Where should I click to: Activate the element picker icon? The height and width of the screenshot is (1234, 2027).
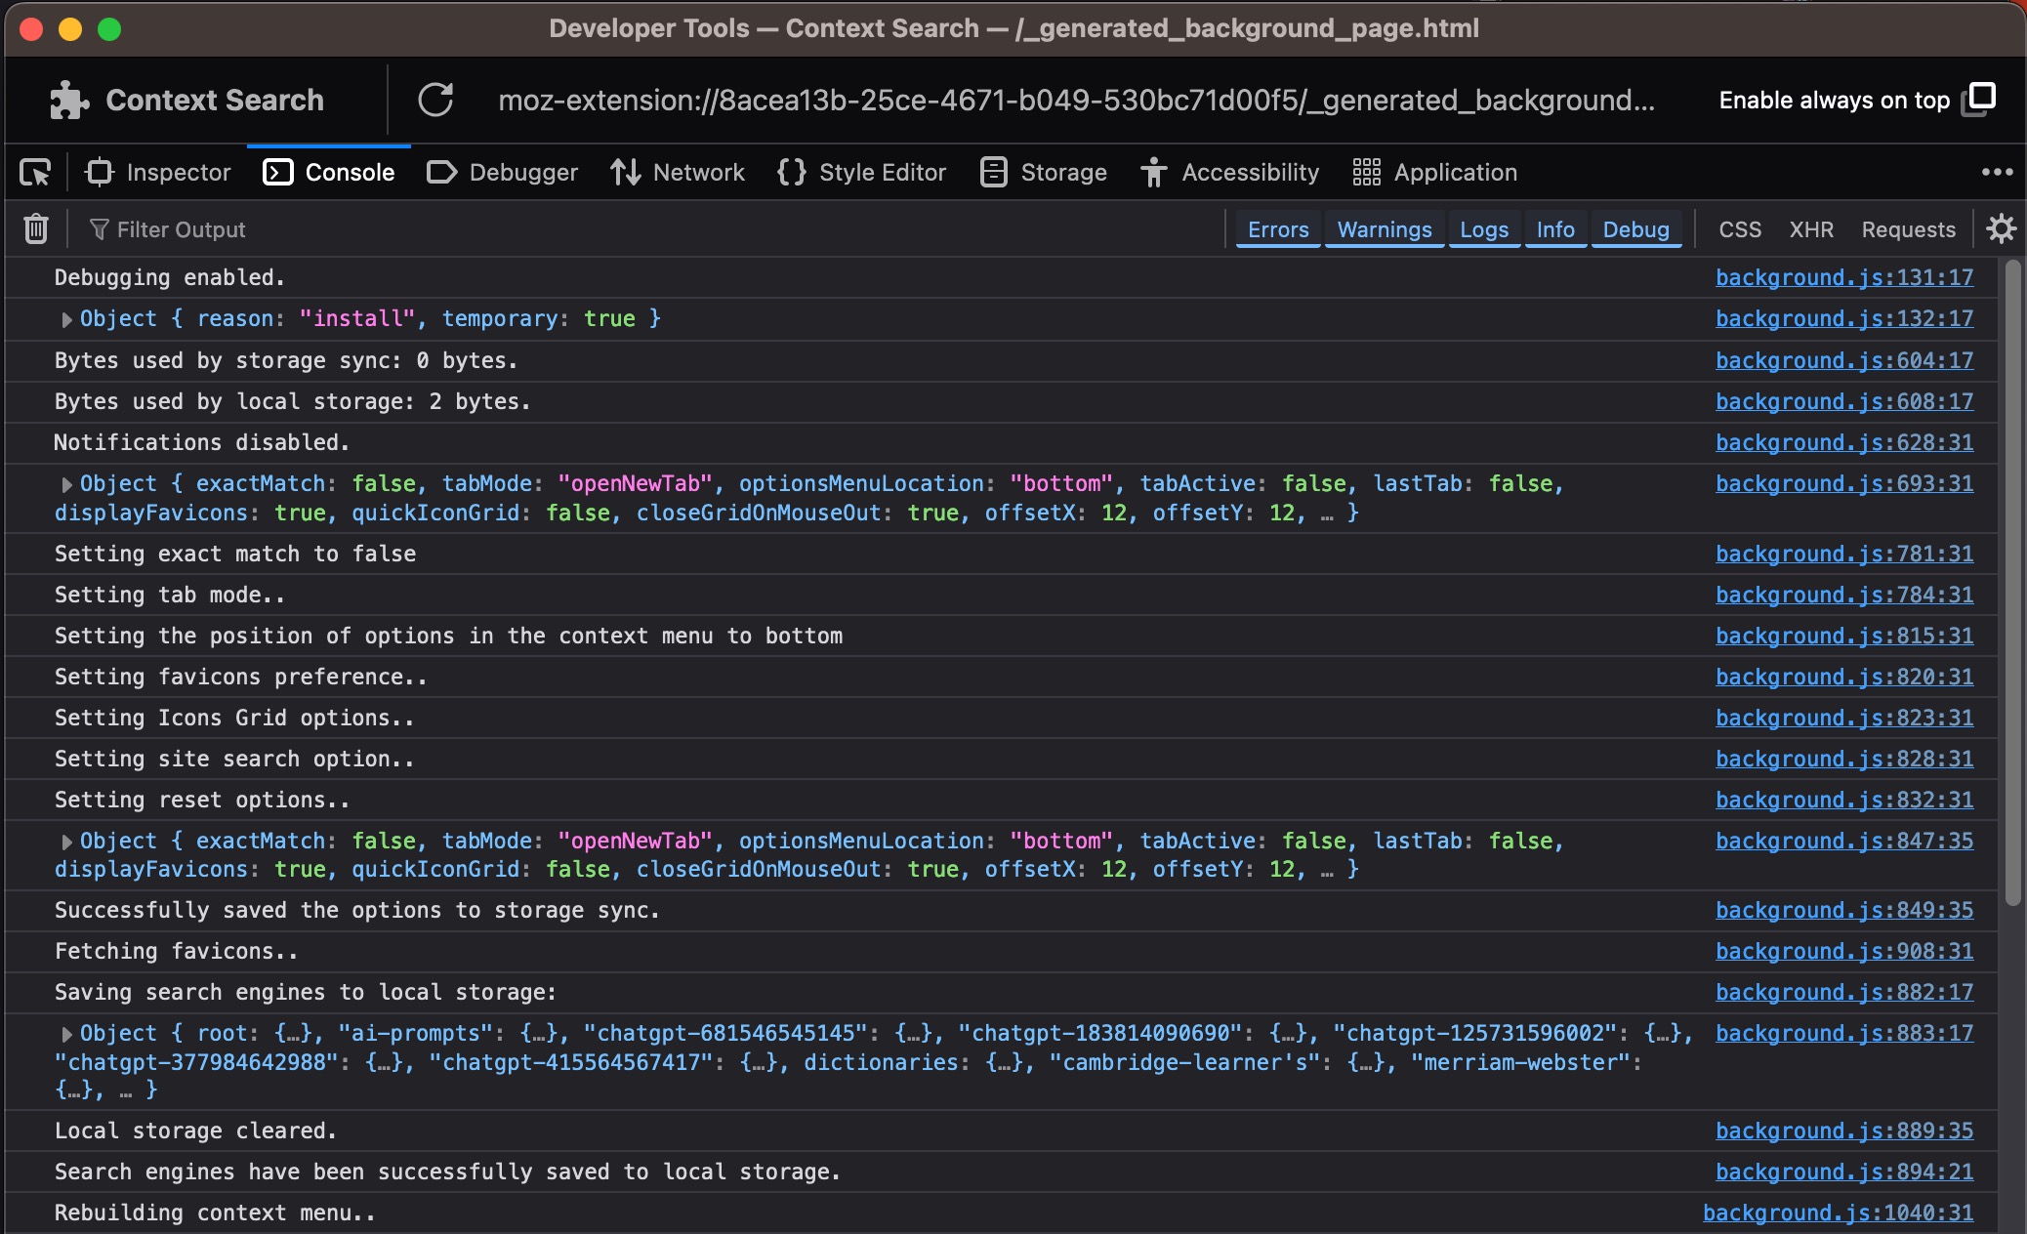36,173
